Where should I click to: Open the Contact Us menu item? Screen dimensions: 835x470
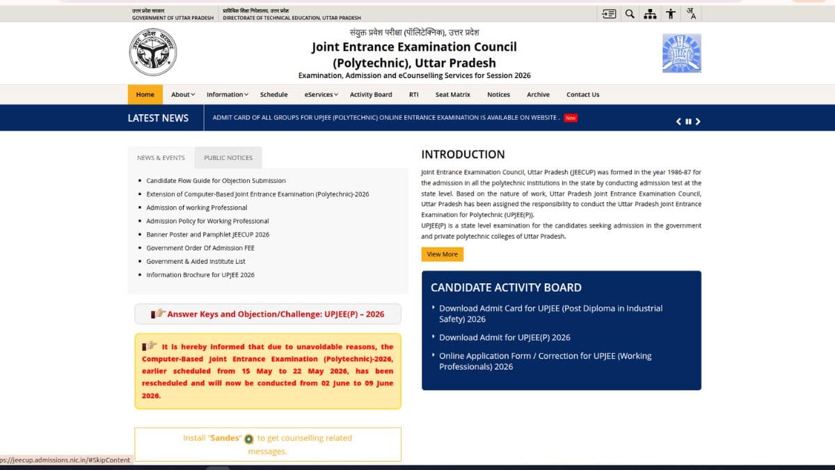583,95
